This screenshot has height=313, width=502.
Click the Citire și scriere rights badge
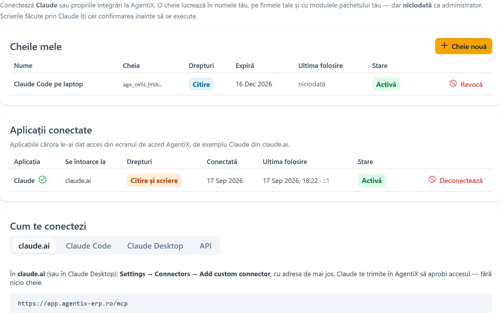[154, 180]
